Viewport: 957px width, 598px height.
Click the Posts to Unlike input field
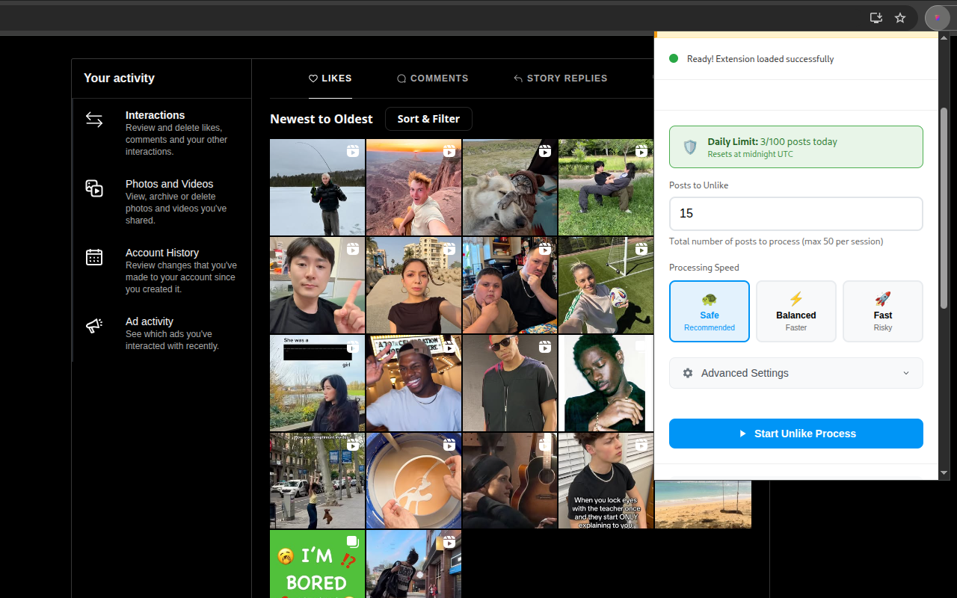tap(796, 214)
